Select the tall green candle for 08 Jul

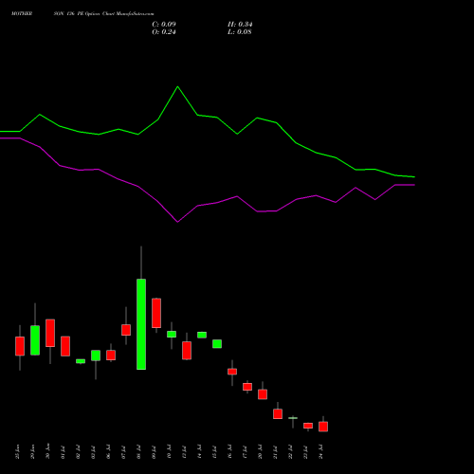click(141, 324)
